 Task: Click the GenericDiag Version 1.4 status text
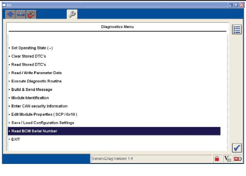(112, 159)
